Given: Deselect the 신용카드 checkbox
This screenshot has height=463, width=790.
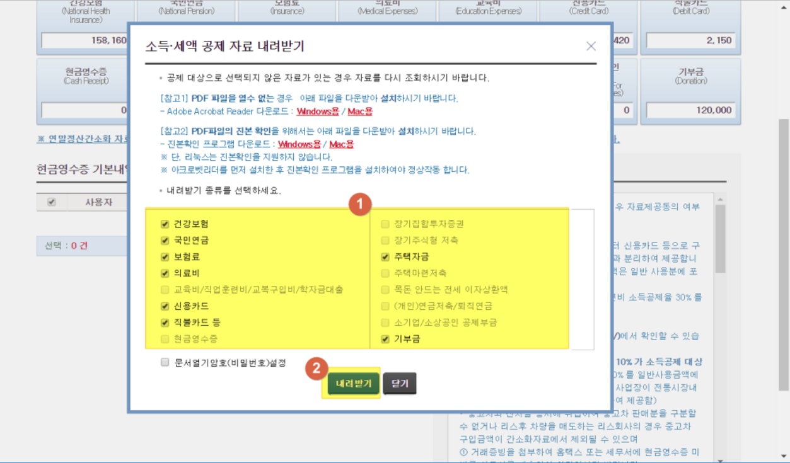Looking at the screenshot, I should coord(165,306).
